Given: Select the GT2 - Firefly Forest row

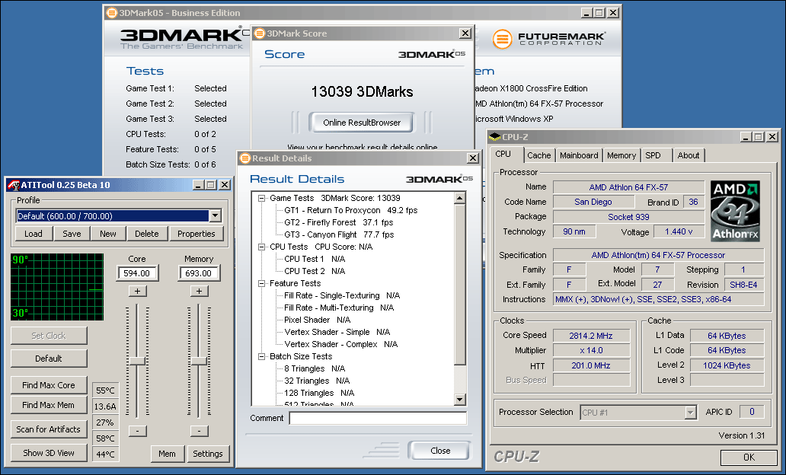Looking at the screenshot, I should [x=338, y=222].
